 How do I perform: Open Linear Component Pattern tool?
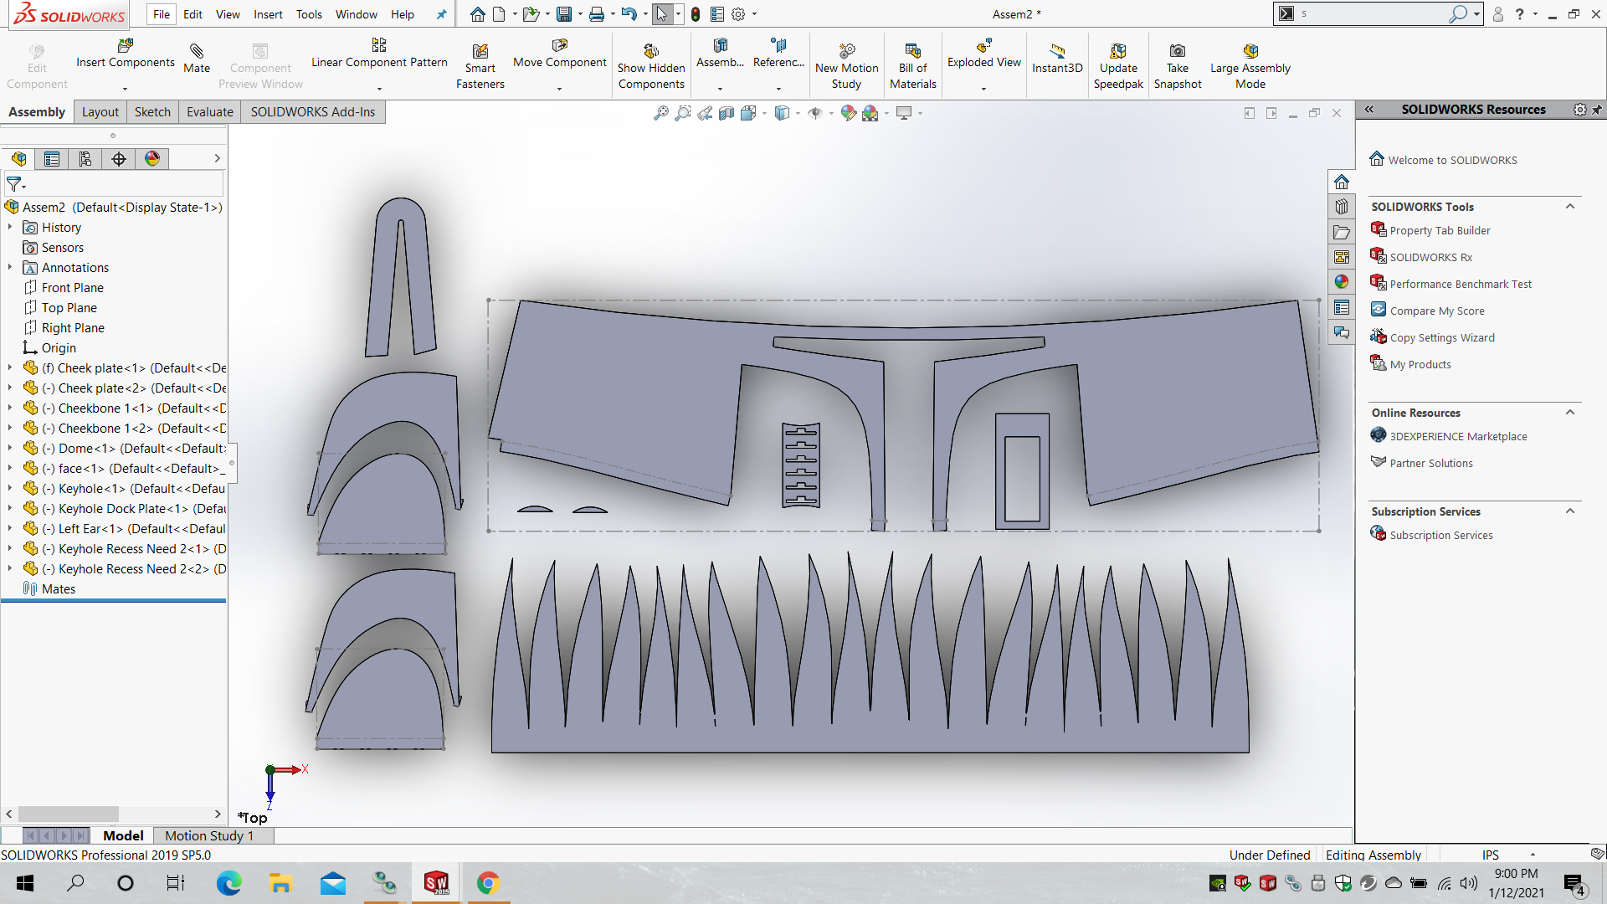(379, 54)
